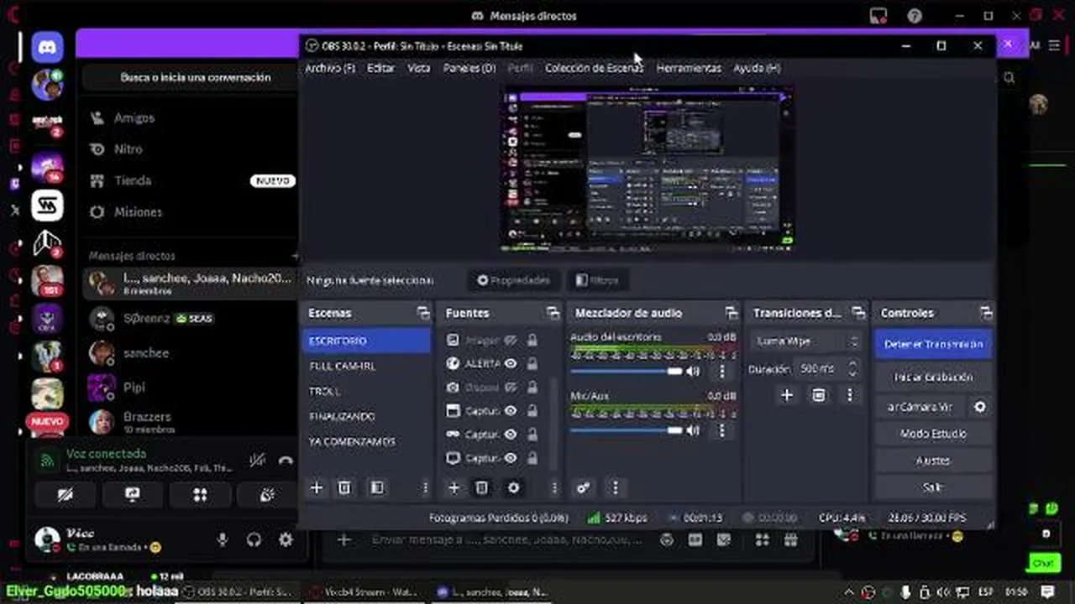Open Ajustes in OBS Controles
This screenshot has width=1075, height=604.
click(x=933, y=461)
